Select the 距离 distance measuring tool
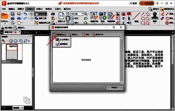This screenshot has height=111, width=175. [x=169, y=14]
